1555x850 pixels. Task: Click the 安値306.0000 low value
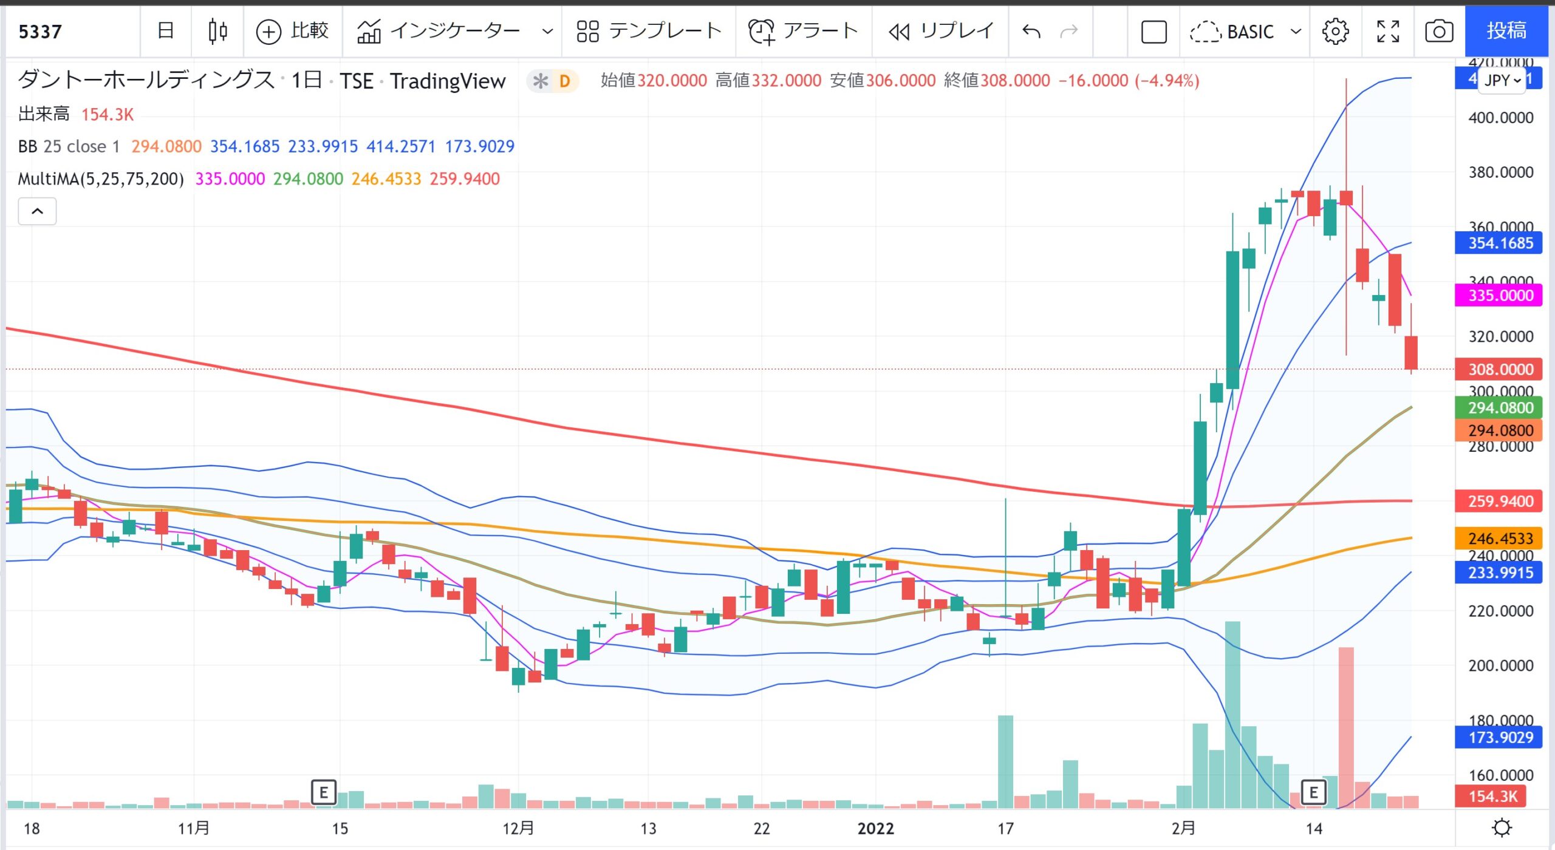[883, 81]
